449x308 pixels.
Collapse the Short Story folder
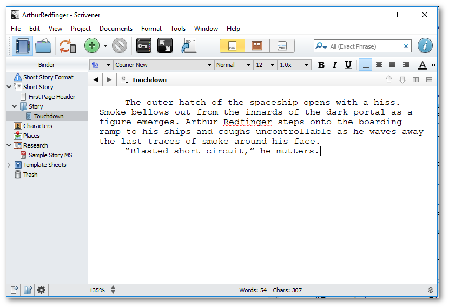click(9, 86)
